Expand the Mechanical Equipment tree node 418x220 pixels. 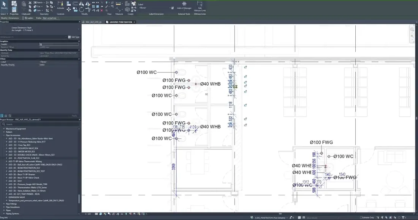4,129
